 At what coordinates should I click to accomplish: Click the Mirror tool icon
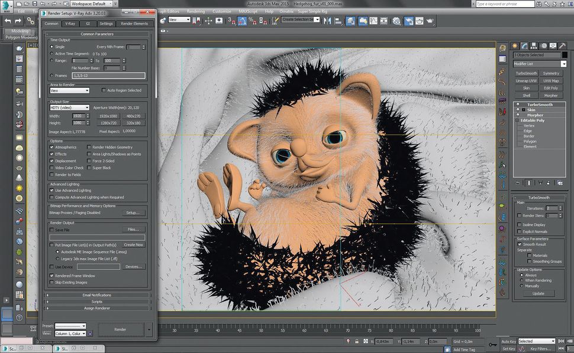[327, 22]
